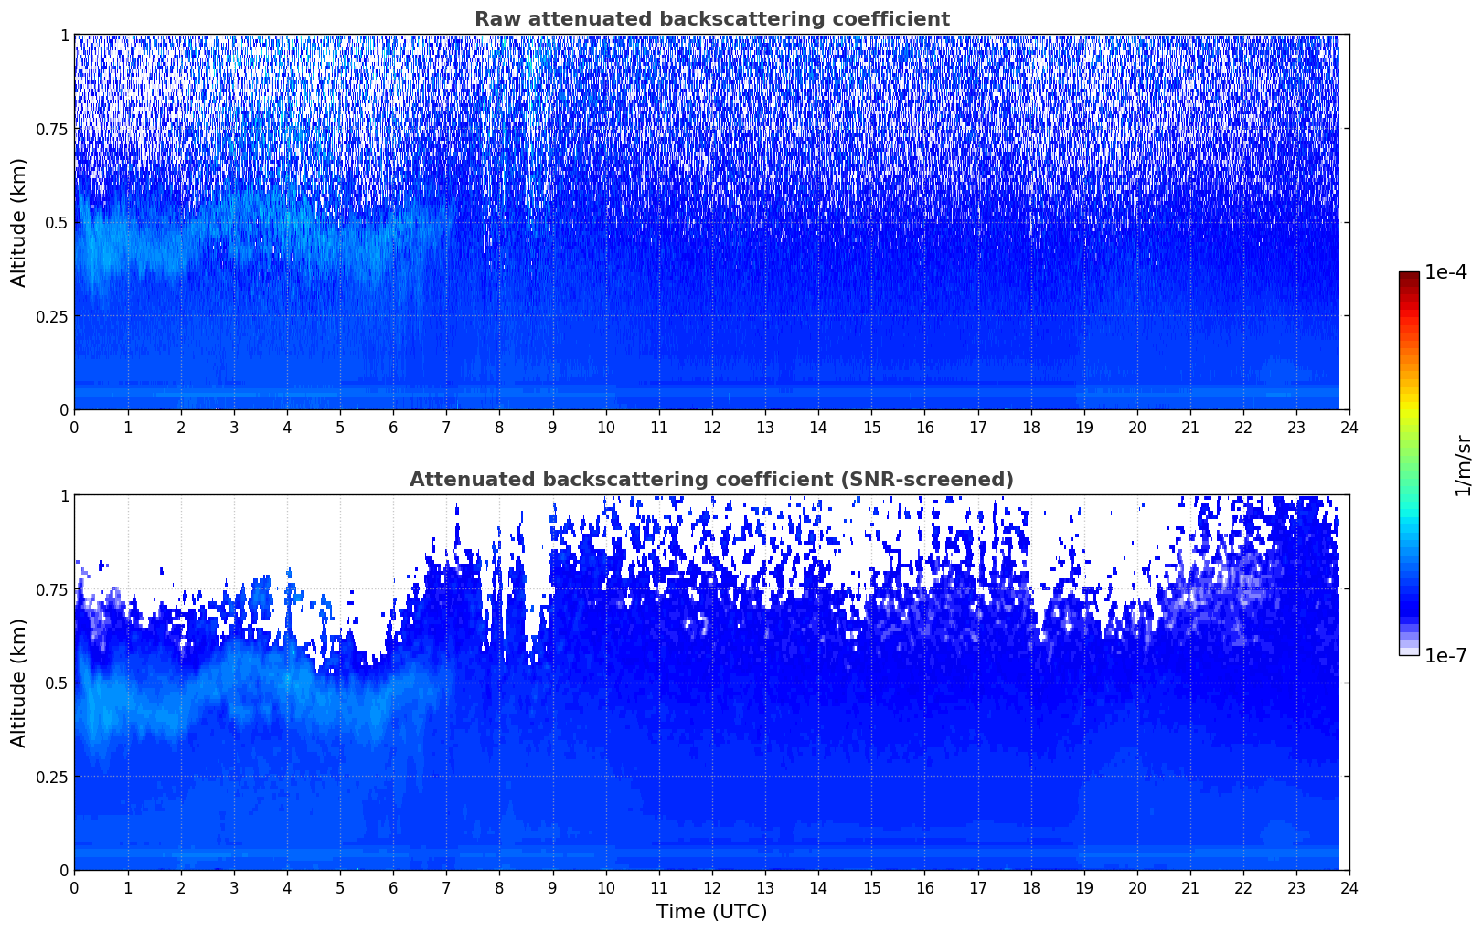Click hour tick "7" under the top plot

(446, 427)
